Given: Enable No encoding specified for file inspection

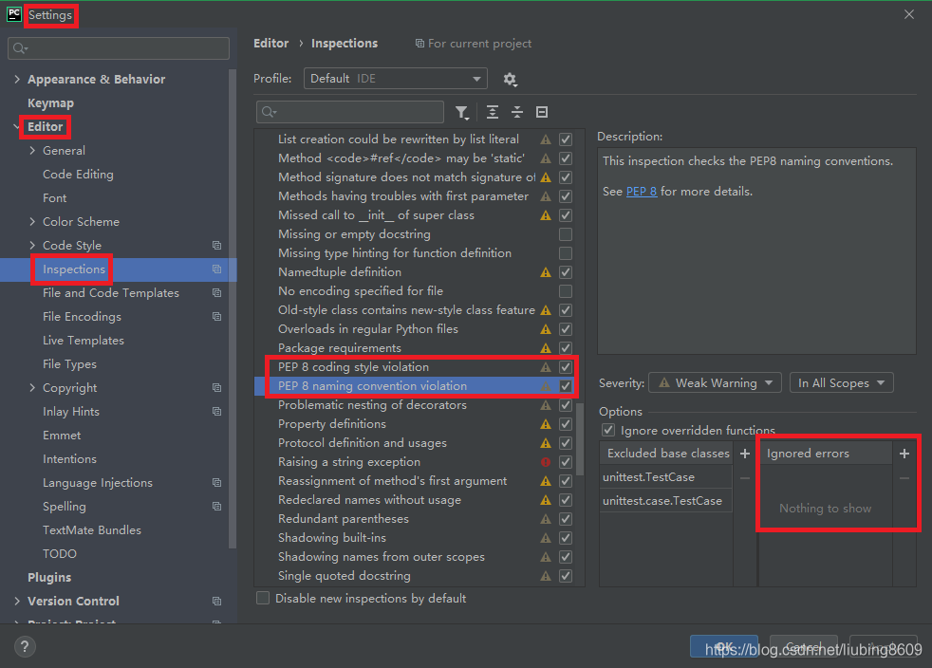Looking at the screenshot, I should [x=566, y=291].
